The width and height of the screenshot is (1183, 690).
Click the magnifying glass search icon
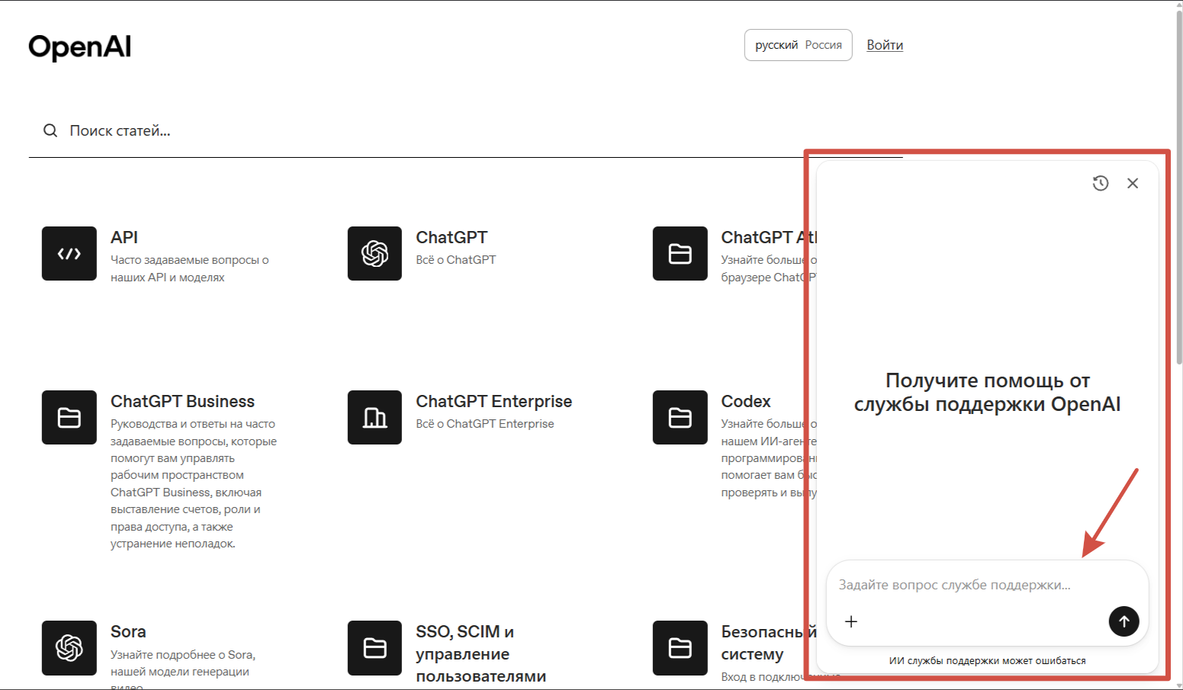[50, 130]
